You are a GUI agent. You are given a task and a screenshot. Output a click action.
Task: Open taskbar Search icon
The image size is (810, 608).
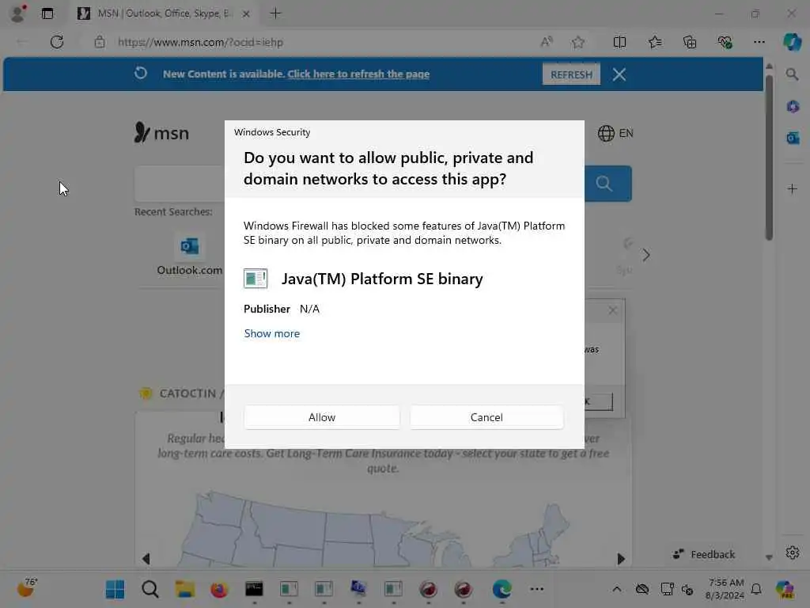(x=150, y=589)
